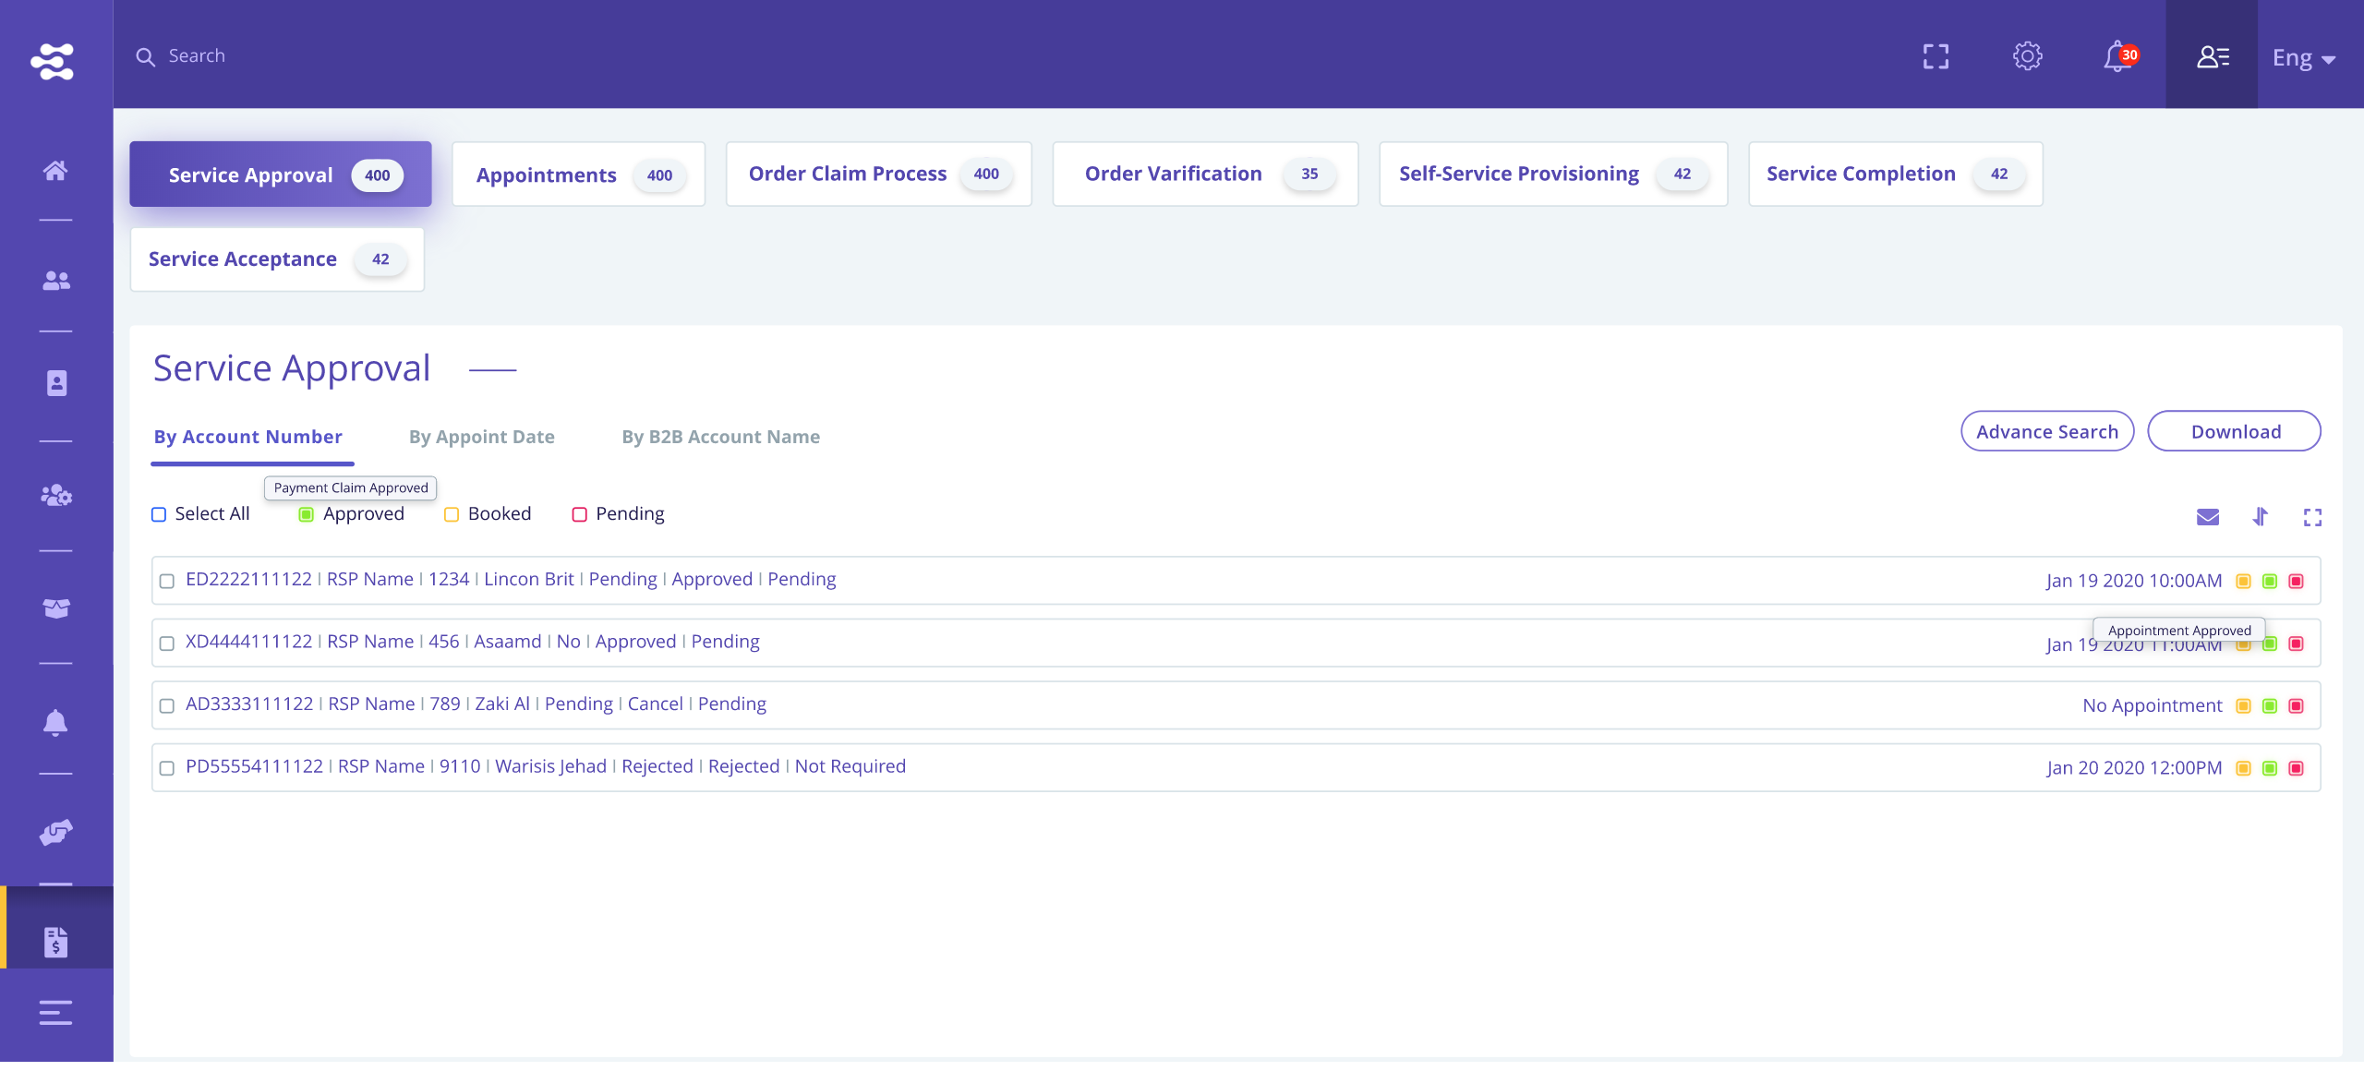2364x1071 pixels.
Task: Open the Home icon in the sidebar
Action: [55, 171]
